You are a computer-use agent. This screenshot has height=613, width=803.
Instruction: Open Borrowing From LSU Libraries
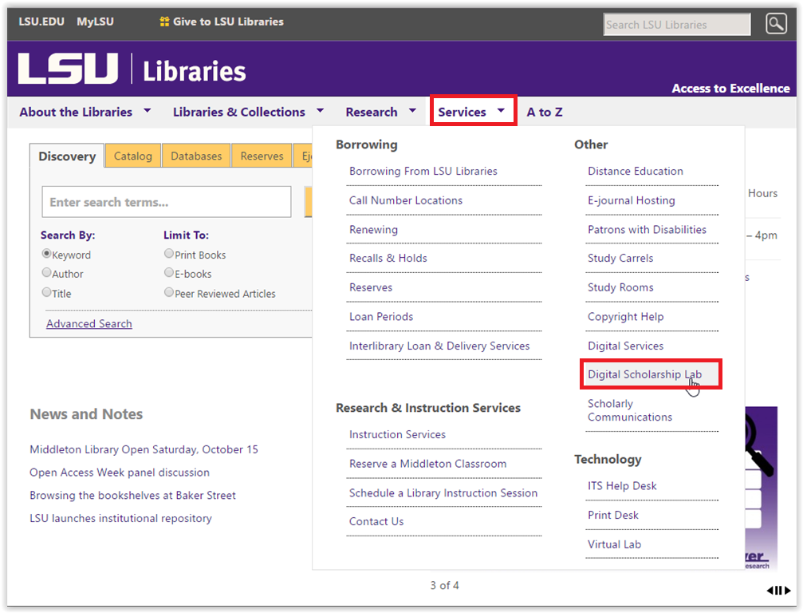pyautogui.click(x=423, y=171)
